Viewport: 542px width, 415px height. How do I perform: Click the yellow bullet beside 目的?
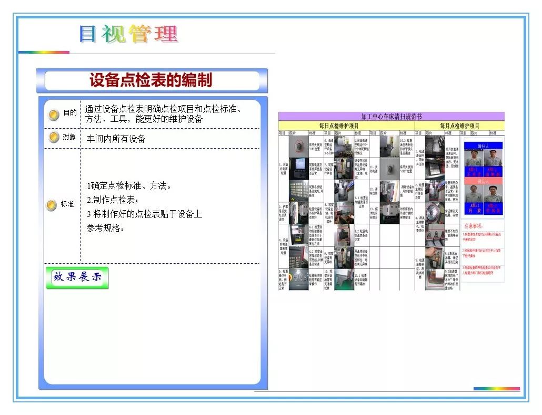tap(53, 115)
